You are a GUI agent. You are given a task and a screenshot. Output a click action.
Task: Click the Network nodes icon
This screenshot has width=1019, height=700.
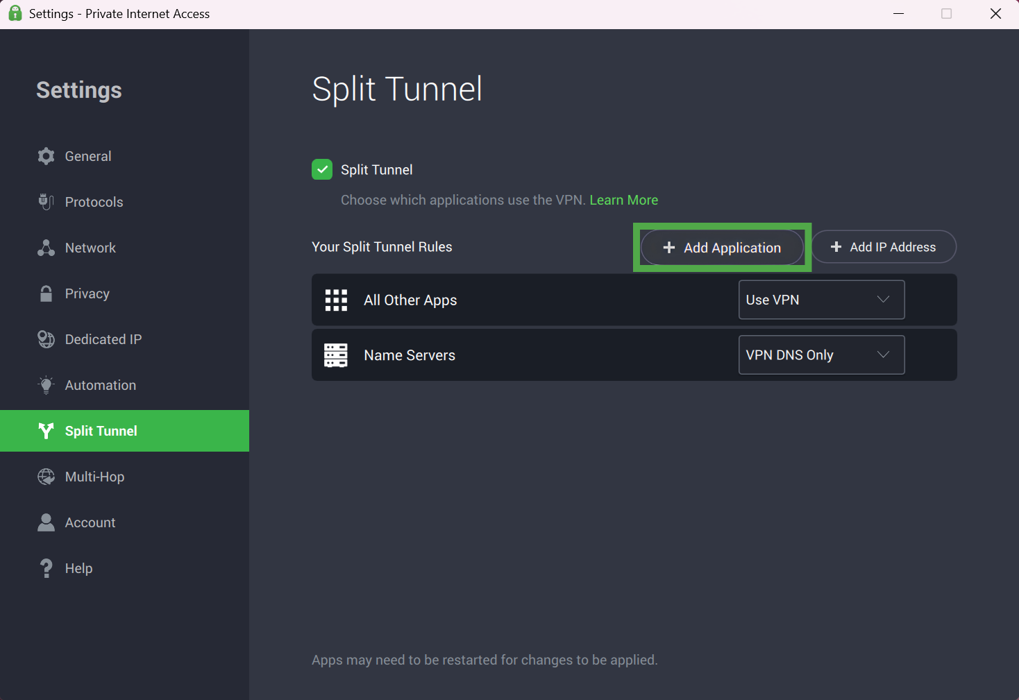coord(46,248)
